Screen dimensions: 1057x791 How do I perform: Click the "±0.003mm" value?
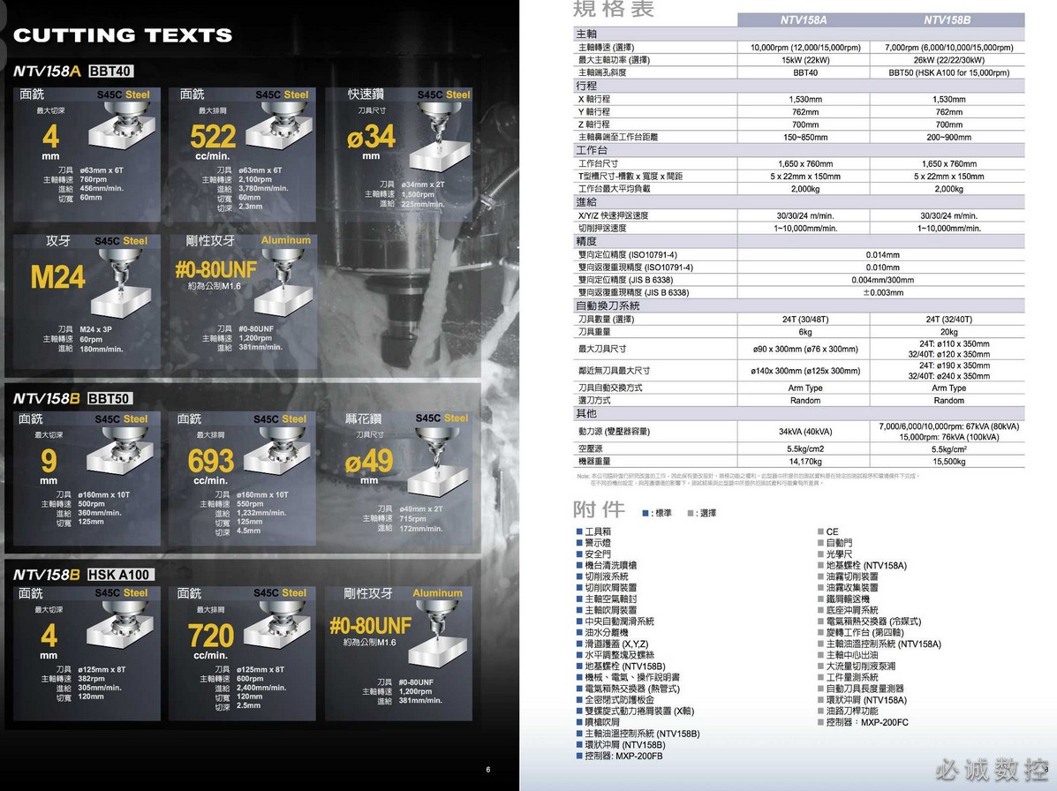(x=882, y=292)
